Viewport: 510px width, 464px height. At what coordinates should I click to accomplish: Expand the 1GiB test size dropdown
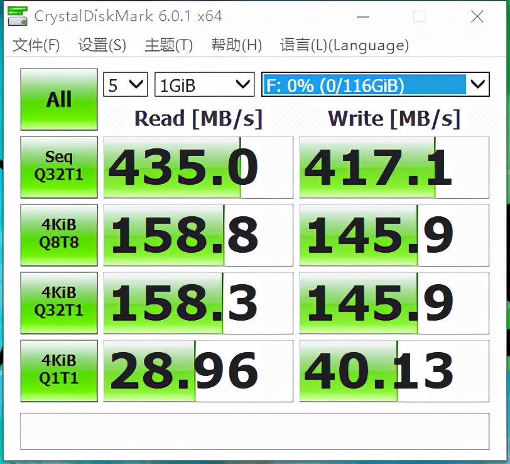[204, 84]
